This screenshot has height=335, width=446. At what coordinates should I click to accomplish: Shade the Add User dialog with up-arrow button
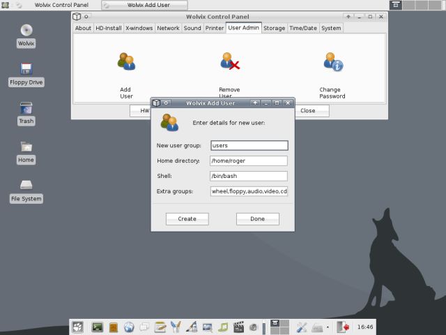255,103
